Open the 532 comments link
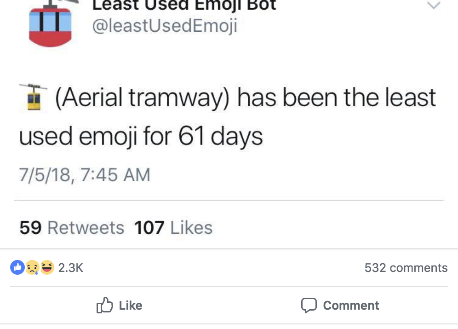The height and width of the screenshot is (329, 458). coord(406,268)
